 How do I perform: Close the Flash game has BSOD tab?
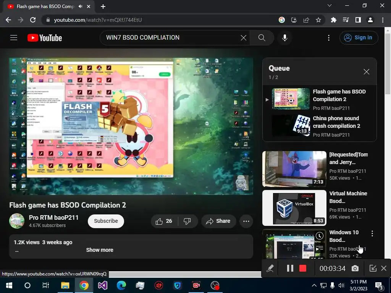[x=89, y=6]
